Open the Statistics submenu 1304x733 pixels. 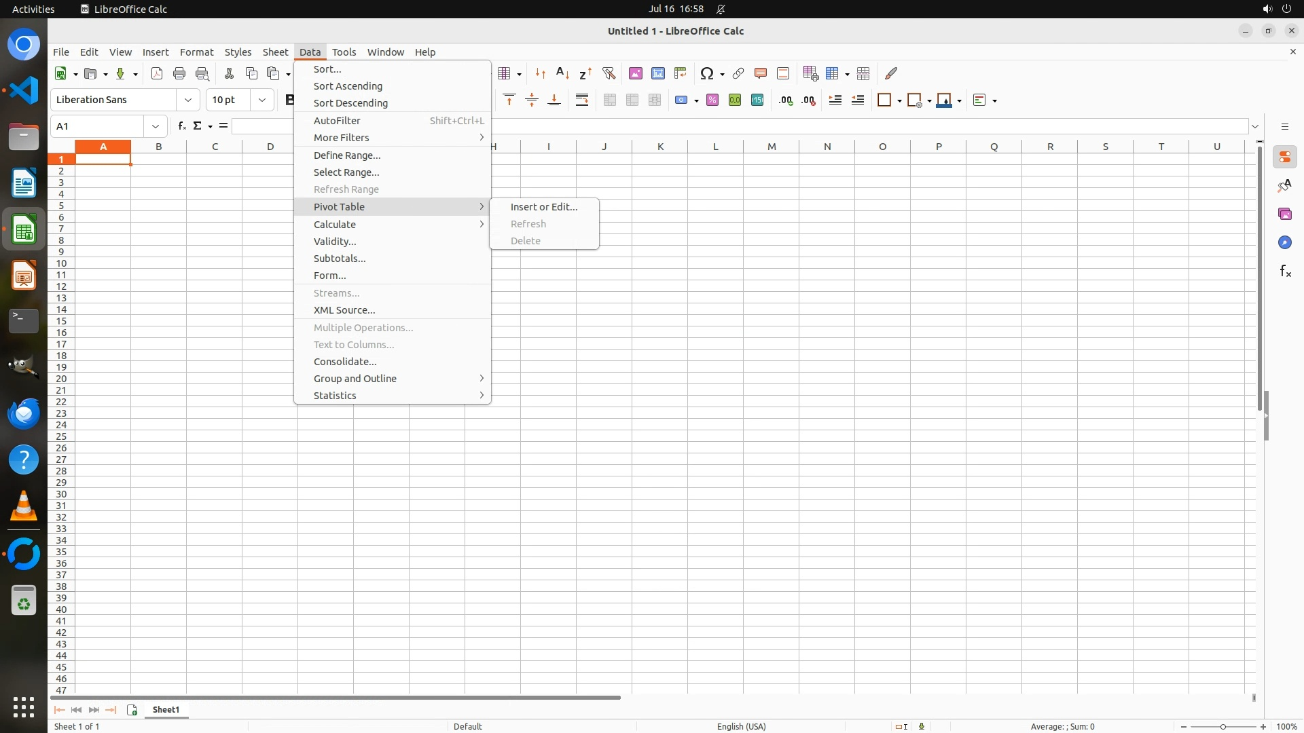click(335, 396)
